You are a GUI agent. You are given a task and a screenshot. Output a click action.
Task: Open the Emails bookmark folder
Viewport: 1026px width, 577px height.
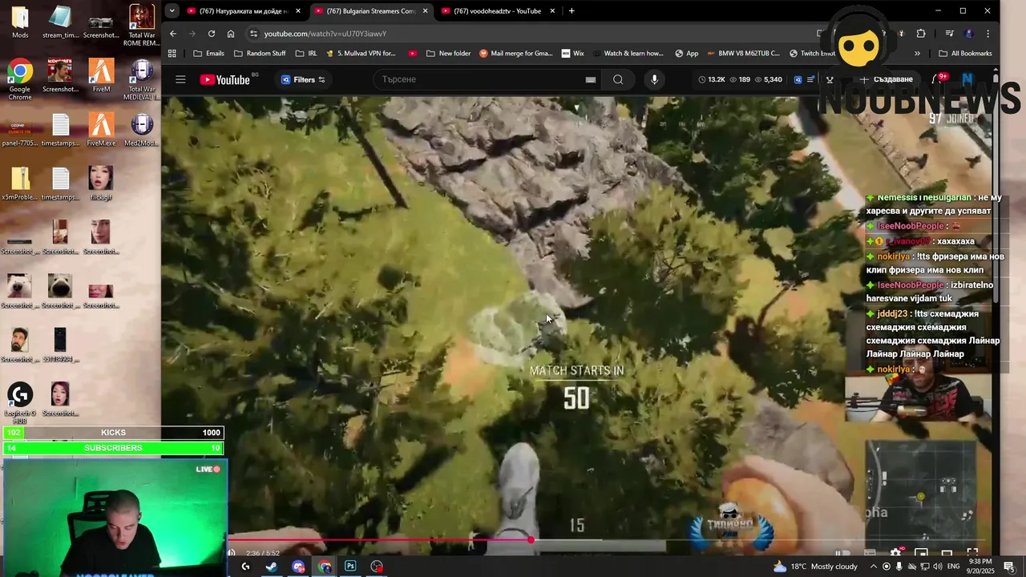click(x=208, y=54)
